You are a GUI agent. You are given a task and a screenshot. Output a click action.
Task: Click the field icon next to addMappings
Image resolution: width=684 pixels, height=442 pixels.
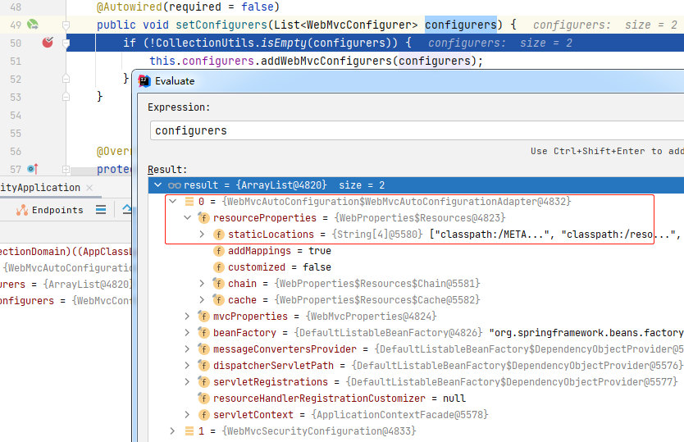point(218,251)
